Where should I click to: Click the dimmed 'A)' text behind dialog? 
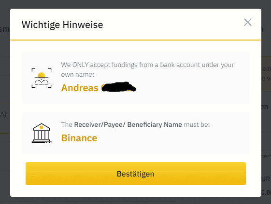3,114
